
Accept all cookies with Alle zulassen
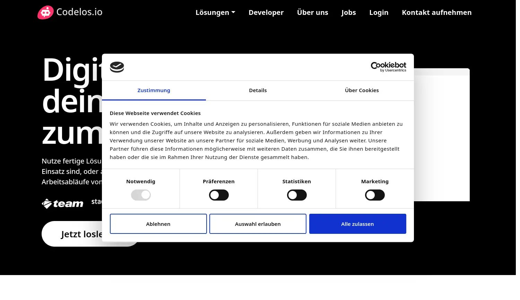[357, 224]
